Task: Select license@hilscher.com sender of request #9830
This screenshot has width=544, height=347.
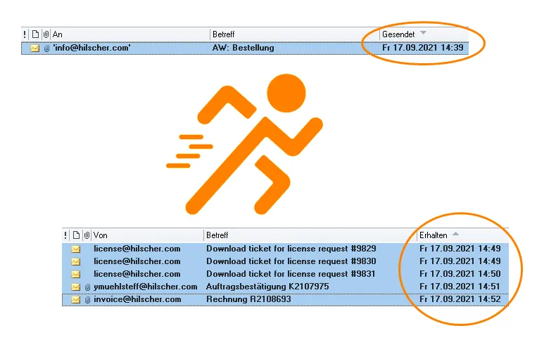Action: [137, 261]
